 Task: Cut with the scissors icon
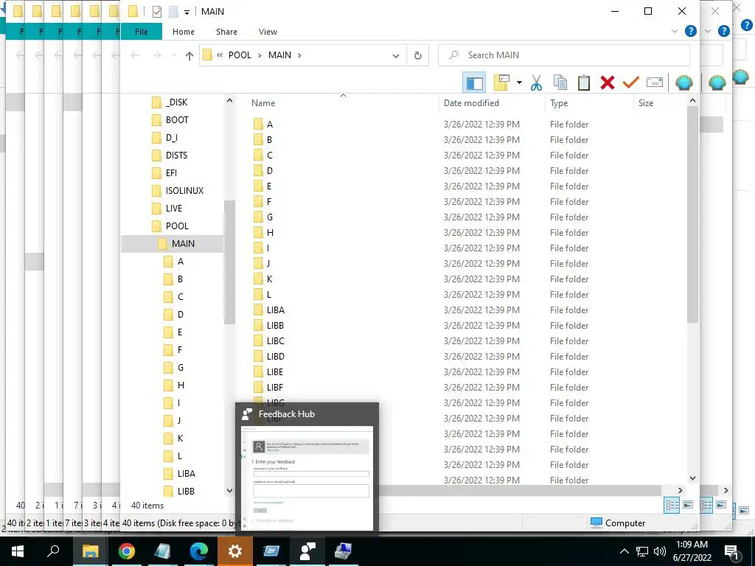(x=536, y=83)
